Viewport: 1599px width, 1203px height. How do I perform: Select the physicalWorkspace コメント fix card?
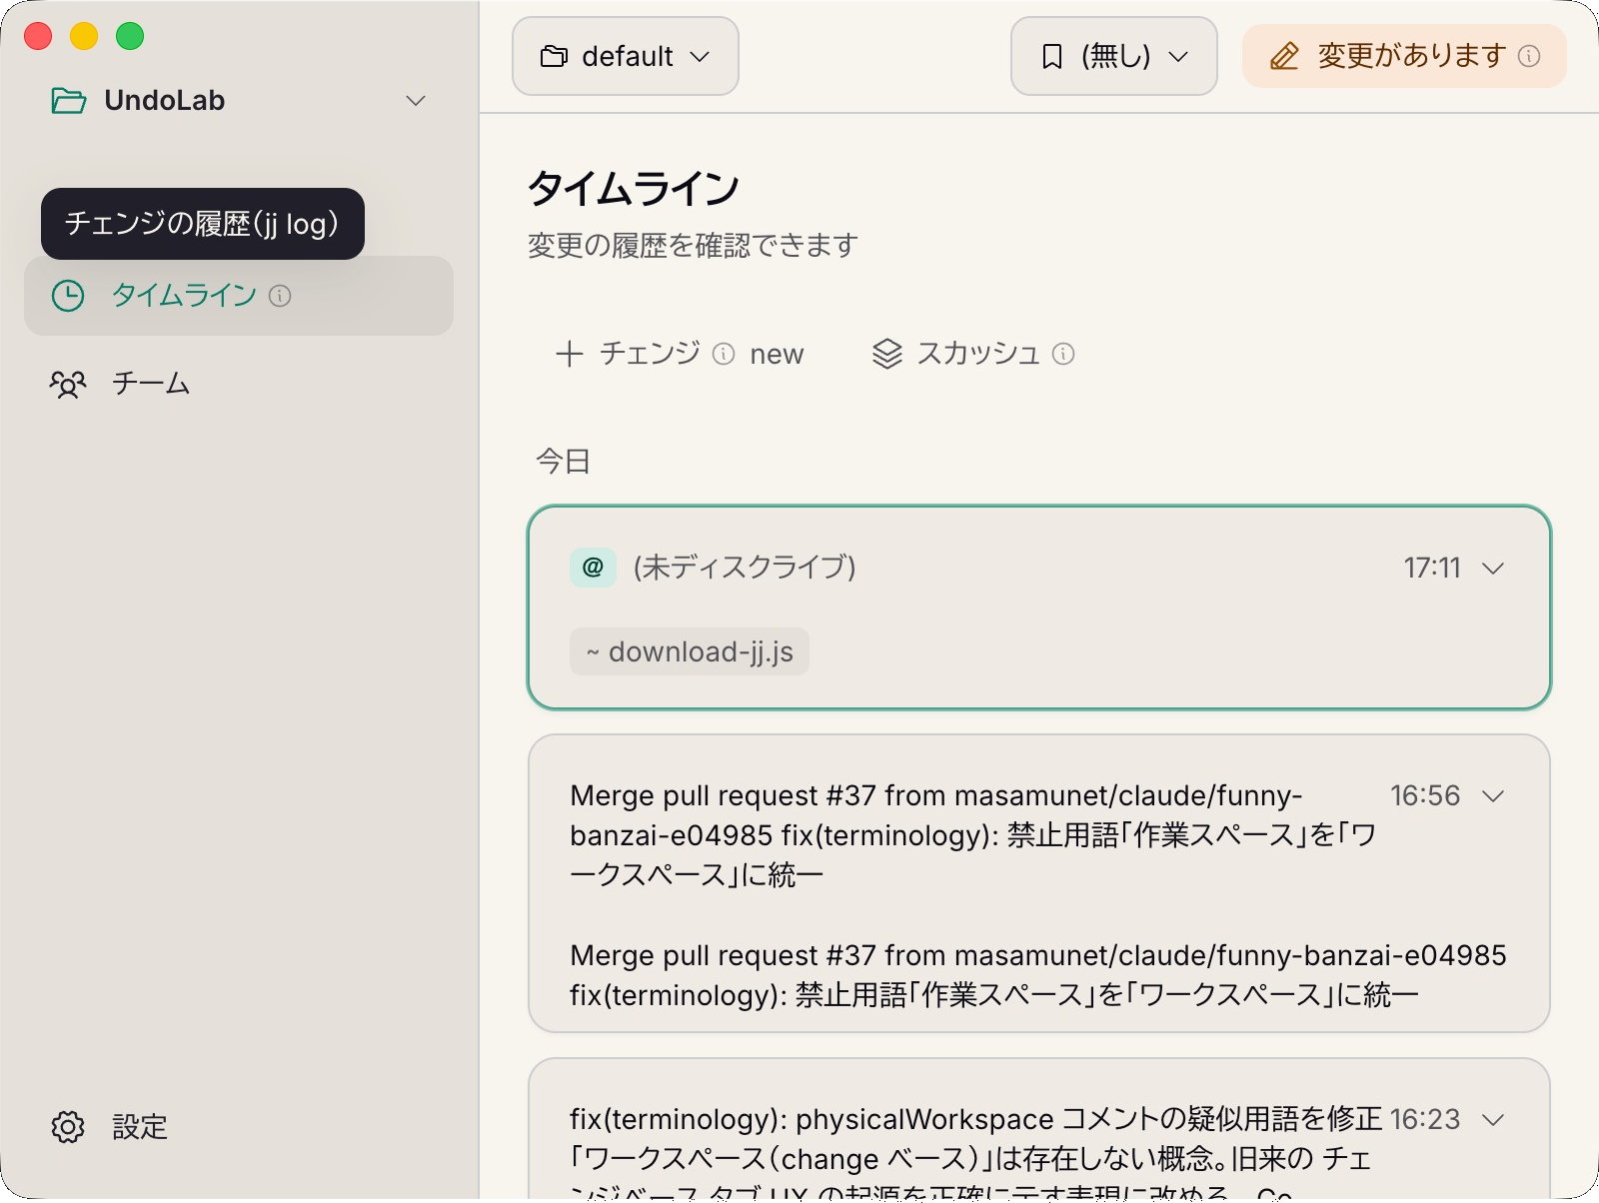click(1039, 1129)
